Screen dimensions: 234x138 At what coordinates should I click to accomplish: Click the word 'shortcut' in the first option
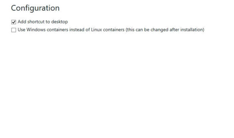coord(36,22)
